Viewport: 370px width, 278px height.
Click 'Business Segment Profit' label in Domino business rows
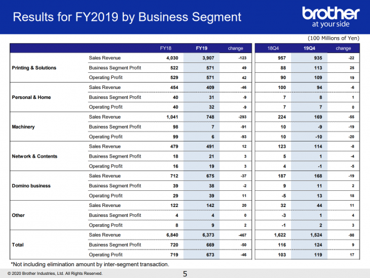pyautogui.click(x=115, y=186)
